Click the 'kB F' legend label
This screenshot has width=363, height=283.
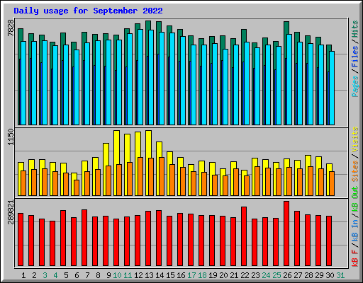tap(355, 258)
